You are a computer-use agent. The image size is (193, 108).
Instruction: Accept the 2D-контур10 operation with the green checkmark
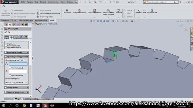tap(6, 32)
